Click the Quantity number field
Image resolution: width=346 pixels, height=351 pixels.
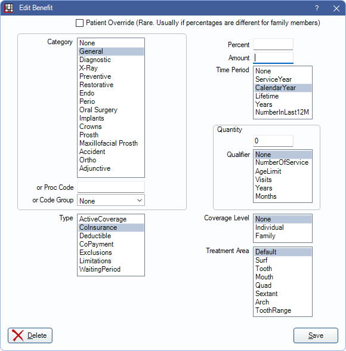(x=273, y=141)
